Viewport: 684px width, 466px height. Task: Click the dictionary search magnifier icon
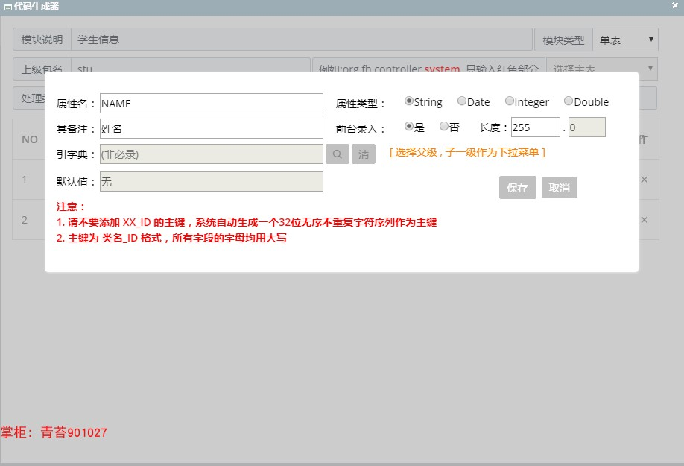[338, 154]
